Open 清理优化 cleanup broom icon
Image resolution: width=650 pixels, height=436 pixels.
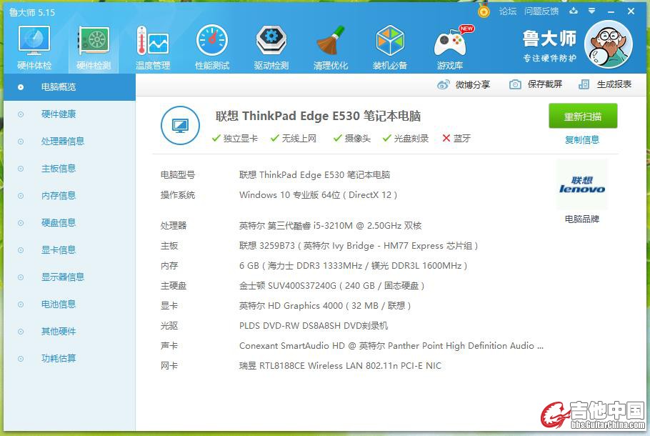coord(331,47)
